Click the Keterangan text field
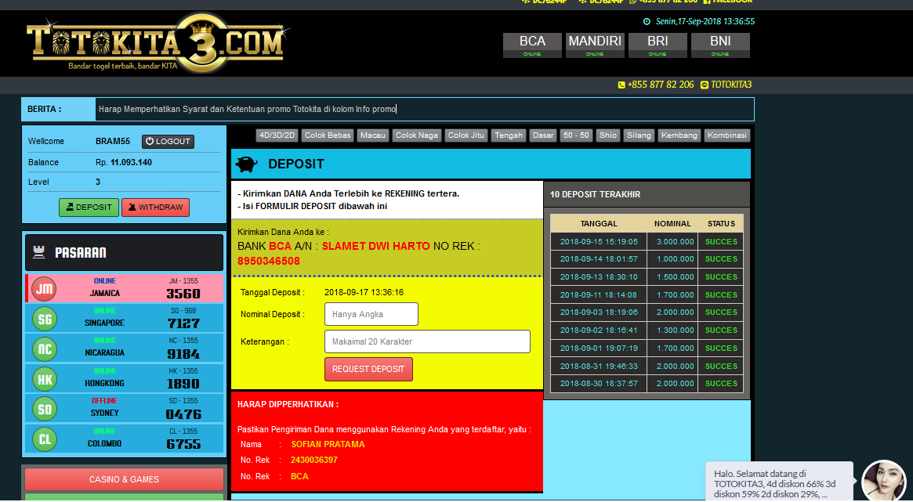This screenshot has height=502, width=913. [x=427, y=341]
